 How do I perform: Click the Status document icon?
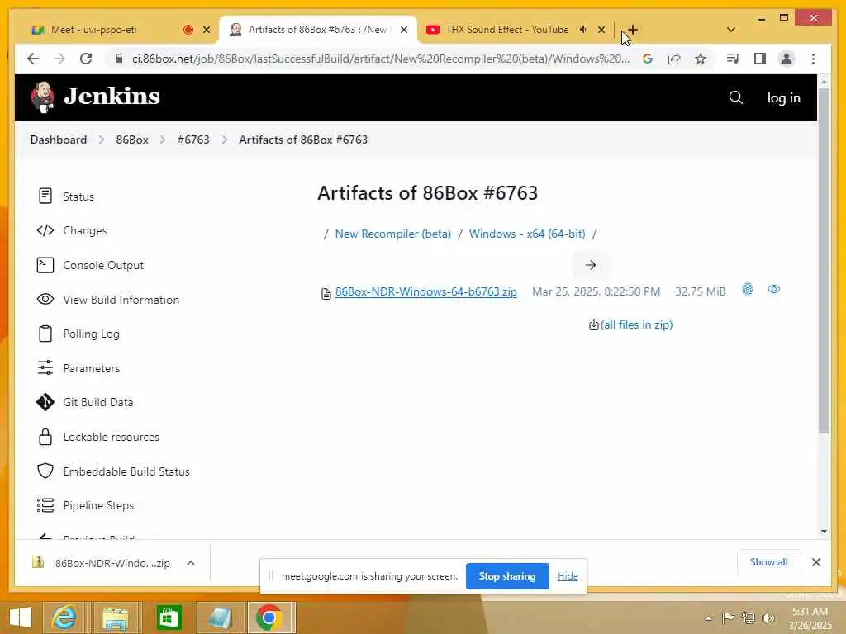pyautogui.click(x=45, y=196)
